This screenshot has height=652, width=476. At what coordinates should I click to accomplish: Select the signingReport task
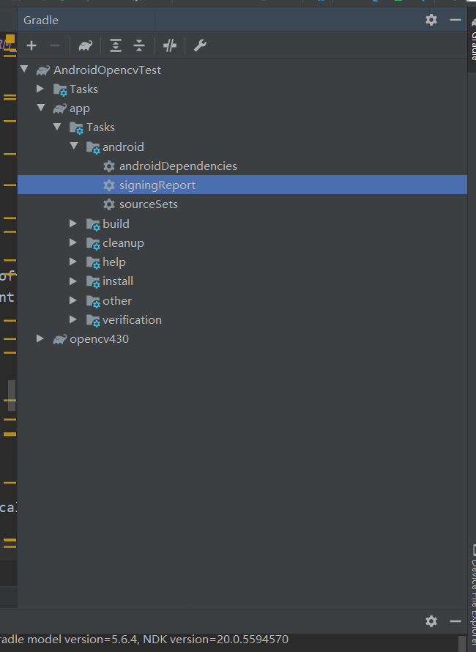point(159,185)
